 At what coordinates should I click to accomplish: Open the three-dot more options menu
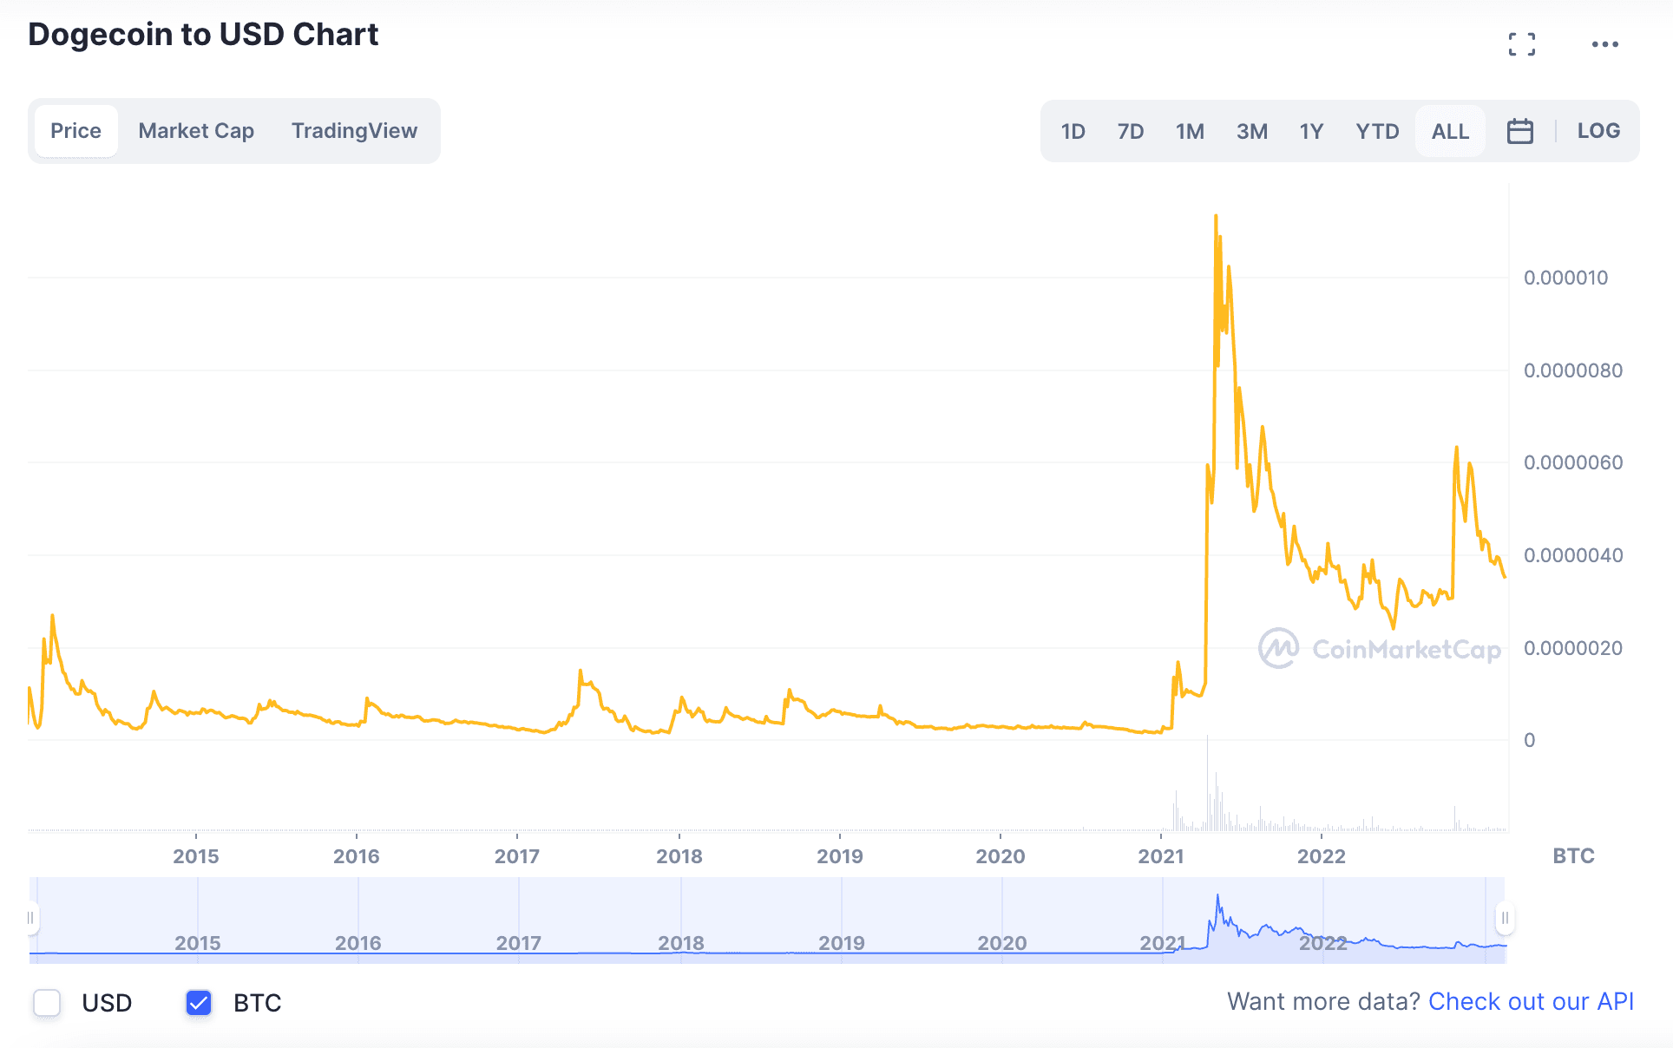tap(1604, 44)
